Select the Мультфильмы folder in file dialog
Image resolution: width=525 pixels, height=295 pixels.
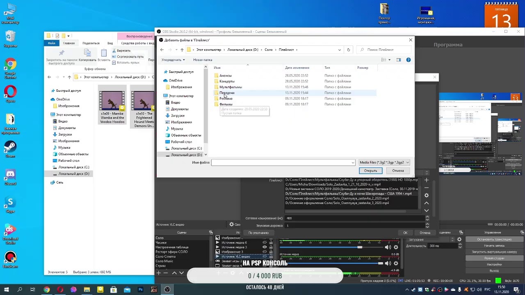pyautogui.click(x=231, y=87)
